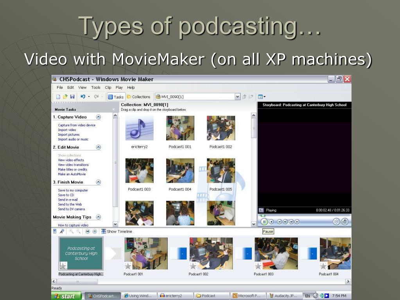
Task: Open the View menu
Action: 82,88
